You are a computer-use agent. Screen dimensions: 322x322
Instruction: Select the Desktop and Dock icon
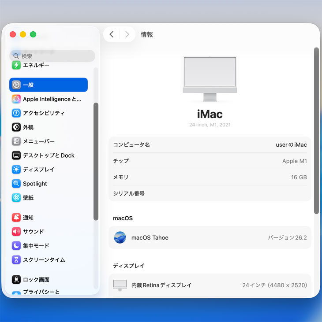16,155
